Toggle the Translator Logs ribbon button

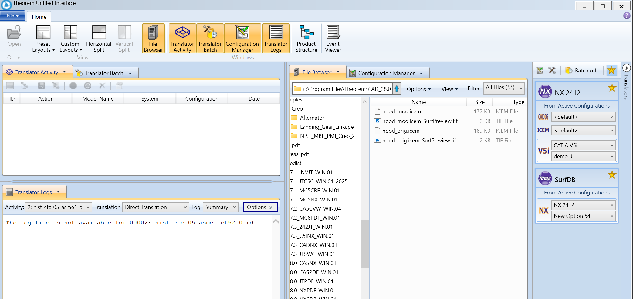276,39
